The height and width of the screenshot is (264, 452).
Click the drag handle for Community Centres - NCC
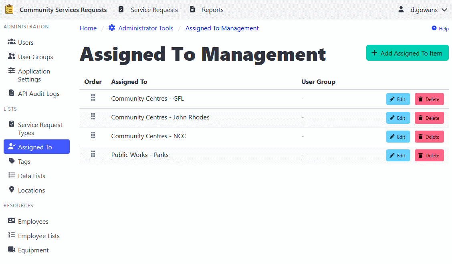click(93, 135)
